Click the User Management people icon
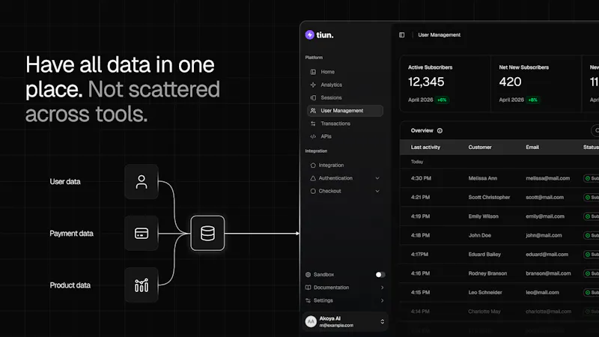 point(313,111)
